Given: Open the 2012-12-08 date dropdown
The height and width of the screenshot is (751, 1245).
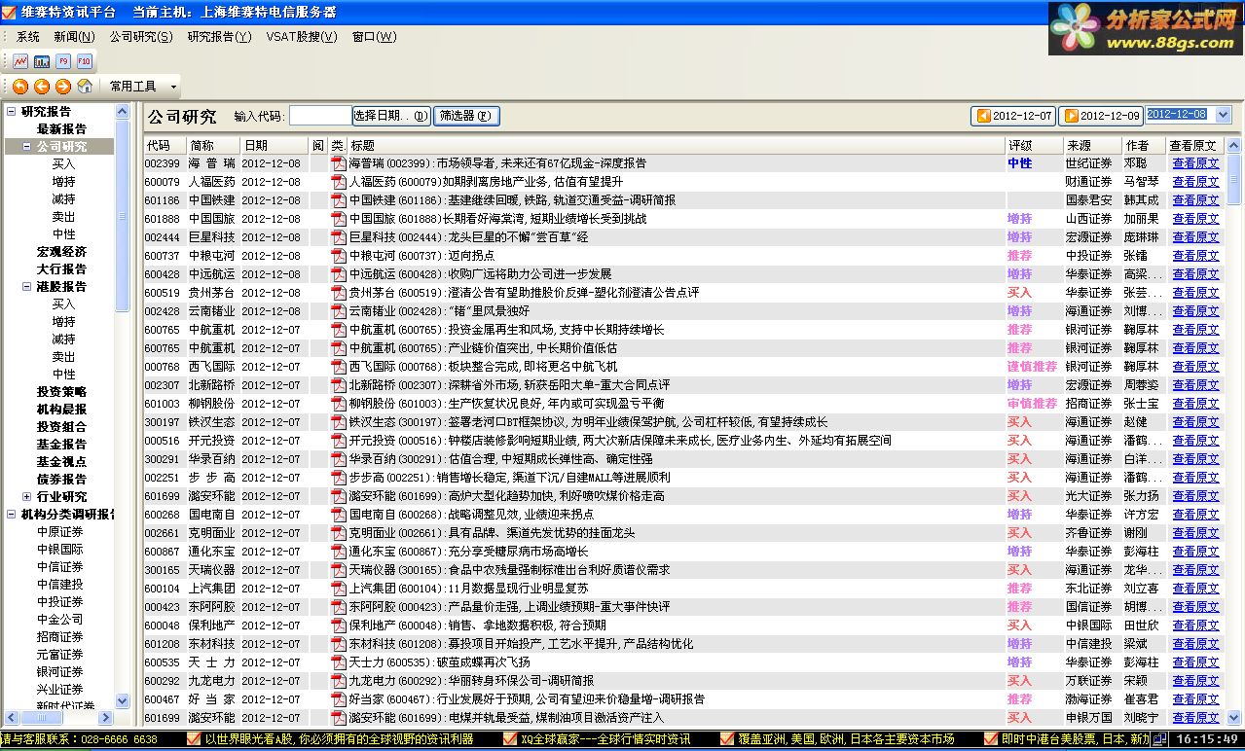Looking at the screenshot, I should 1224,115.
